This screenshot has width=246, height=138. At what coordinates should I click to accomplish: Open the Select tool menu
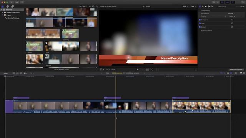32,73
